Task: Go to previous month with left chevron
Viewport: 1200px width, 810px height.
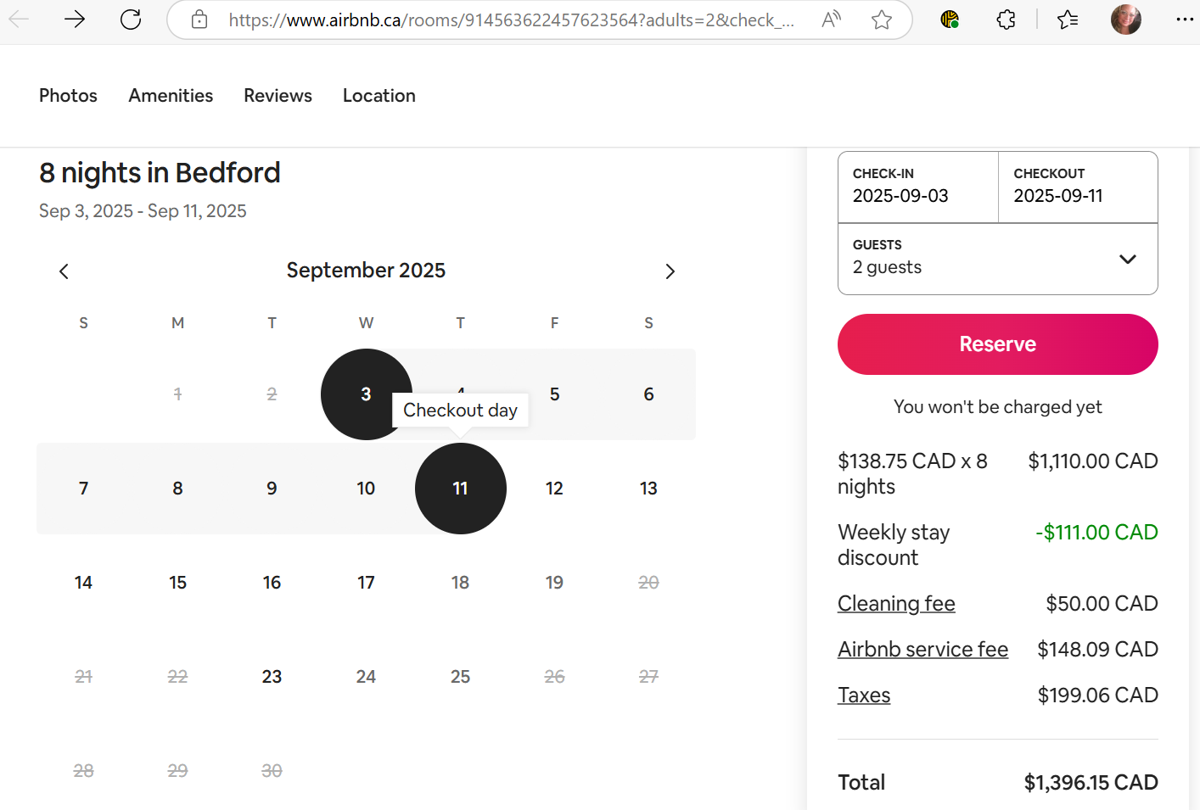Action: (64, 271)
